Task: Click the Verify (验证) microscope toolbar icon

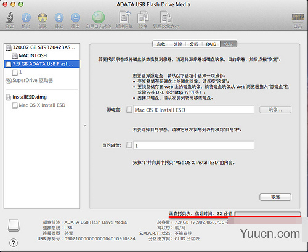Action: tap(9, 18)
